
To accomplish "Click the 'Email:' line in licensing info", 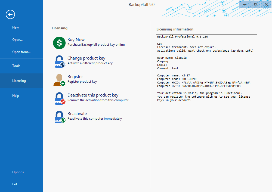I will click(162, 65).
